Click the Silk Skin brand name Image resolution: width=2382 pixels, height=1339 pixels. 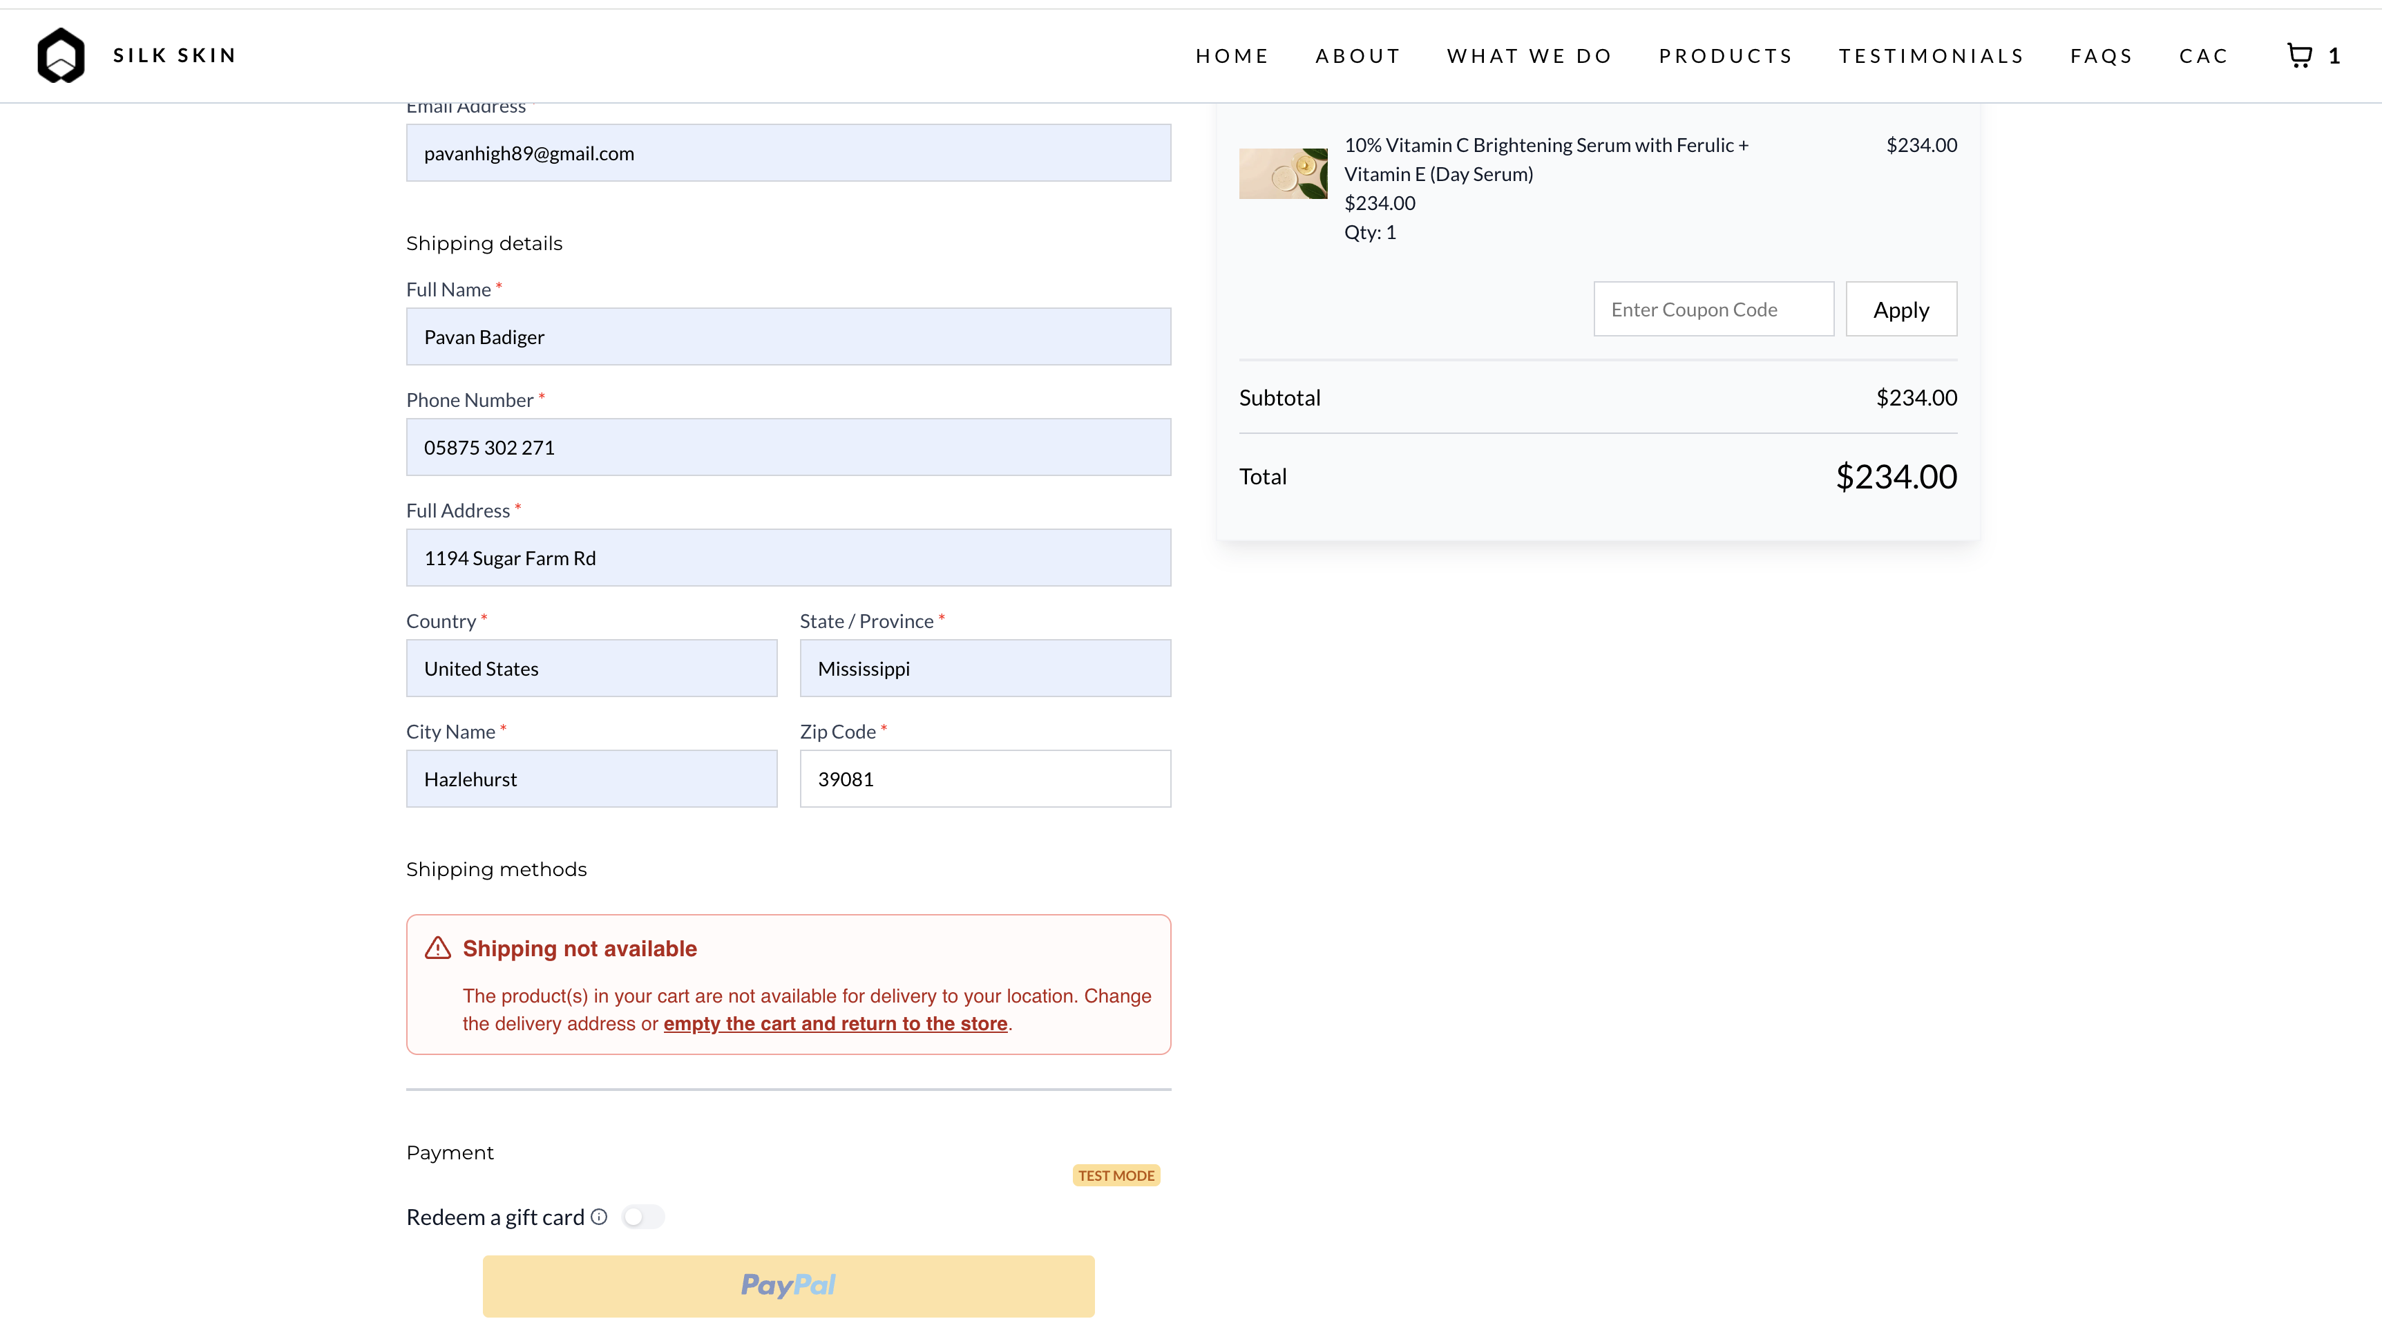(x=175, y=55)
